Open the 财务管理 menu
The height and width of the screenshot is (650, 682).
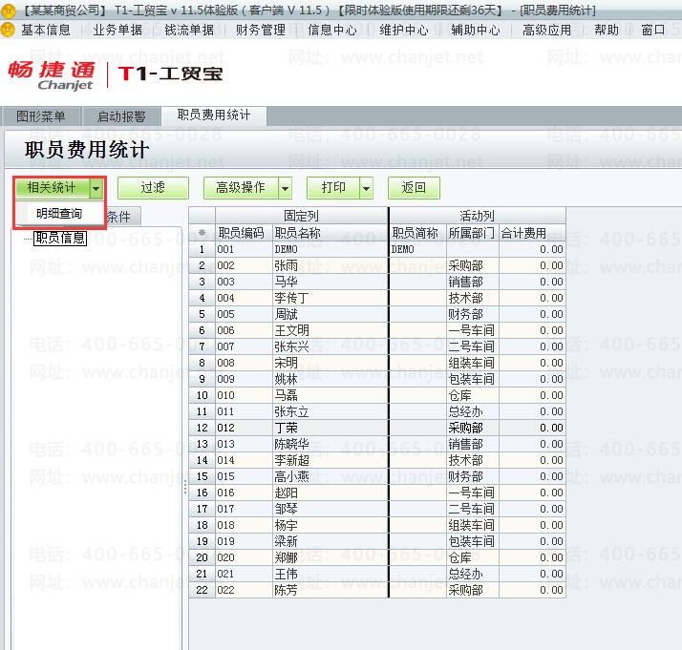coord(260,30)
